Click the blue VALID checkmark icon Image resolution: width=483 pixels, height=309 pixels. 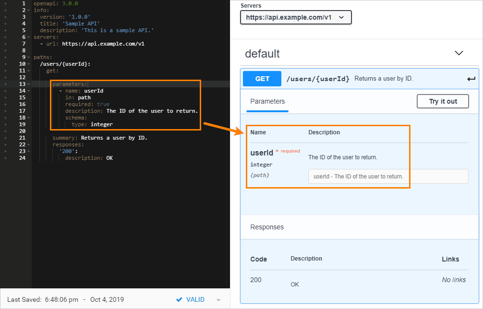pyautogui.click(x=179, y=299)
